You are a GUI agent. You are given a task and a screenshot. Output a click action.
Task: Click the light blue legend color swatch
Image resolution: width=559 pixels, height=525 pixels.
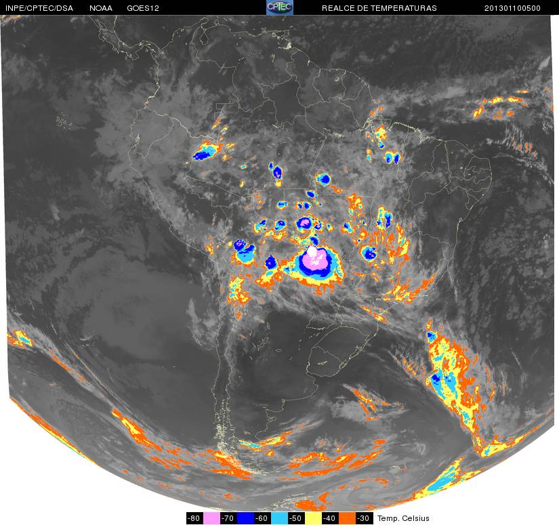(279, 518)
